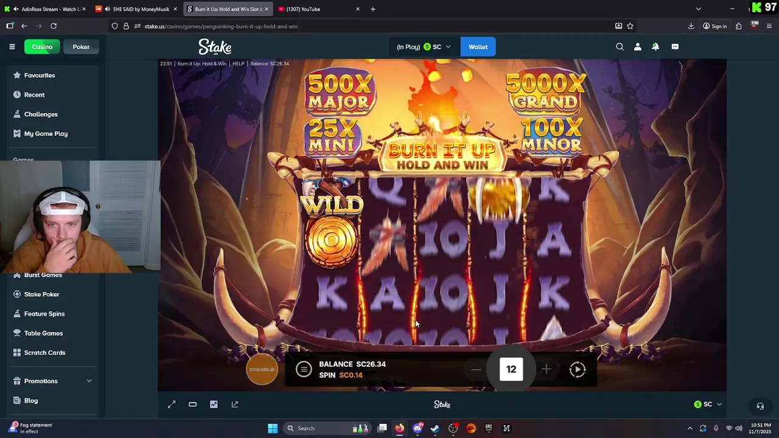Toggle theatre mode below the game
The width and height of the screenshot is (779, 438).
tap(192, 405)
